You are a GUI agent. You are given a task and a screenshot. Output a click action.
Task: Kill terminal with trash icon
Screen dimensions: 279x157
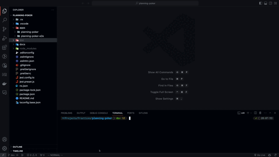click(260, 113)
